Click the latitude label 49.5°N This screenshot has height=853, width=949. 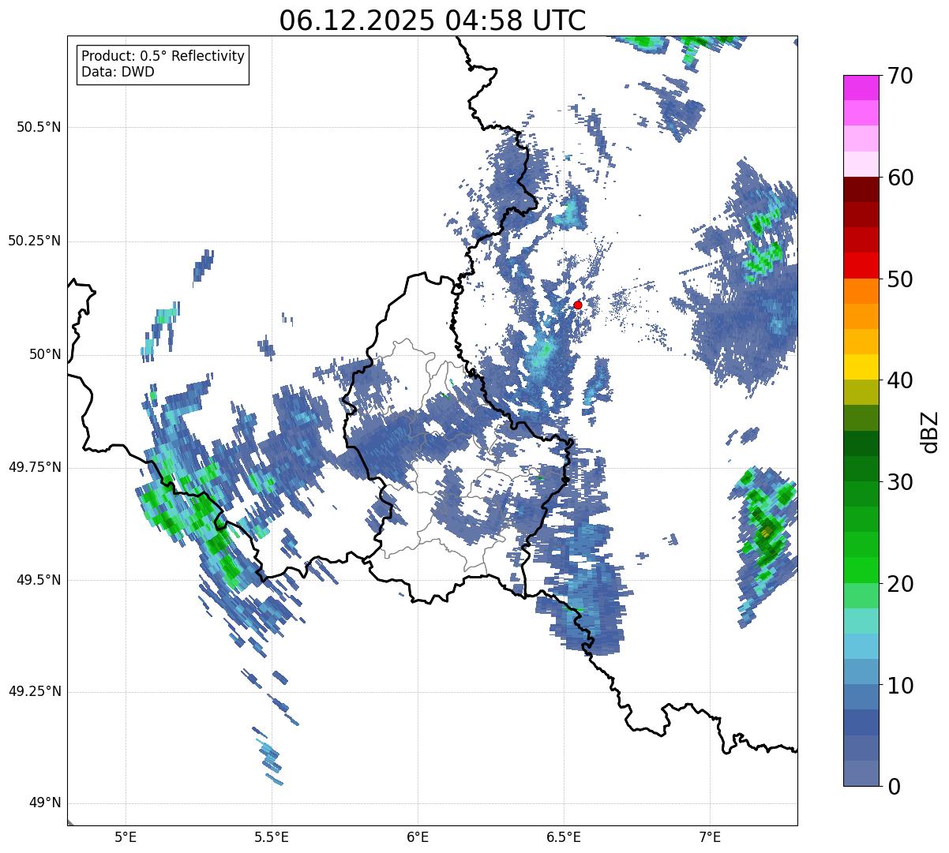[x=38, y=580]
